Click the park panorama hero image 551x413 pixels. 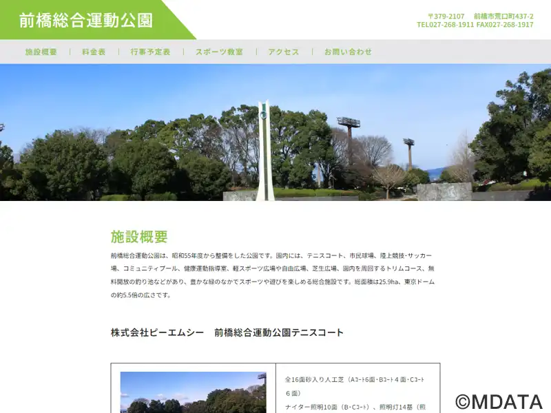click(275, 132)
